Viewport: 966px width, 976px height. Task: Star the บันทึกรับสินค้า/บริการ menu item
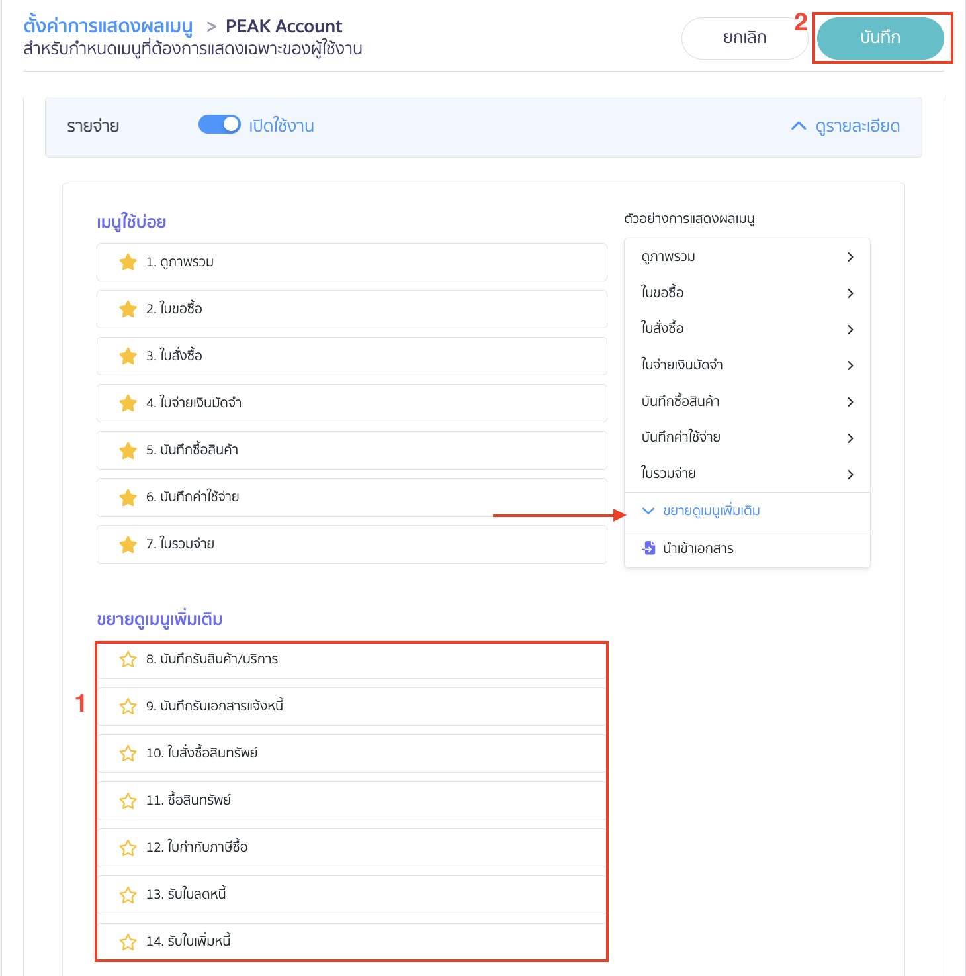pos(128,659)
